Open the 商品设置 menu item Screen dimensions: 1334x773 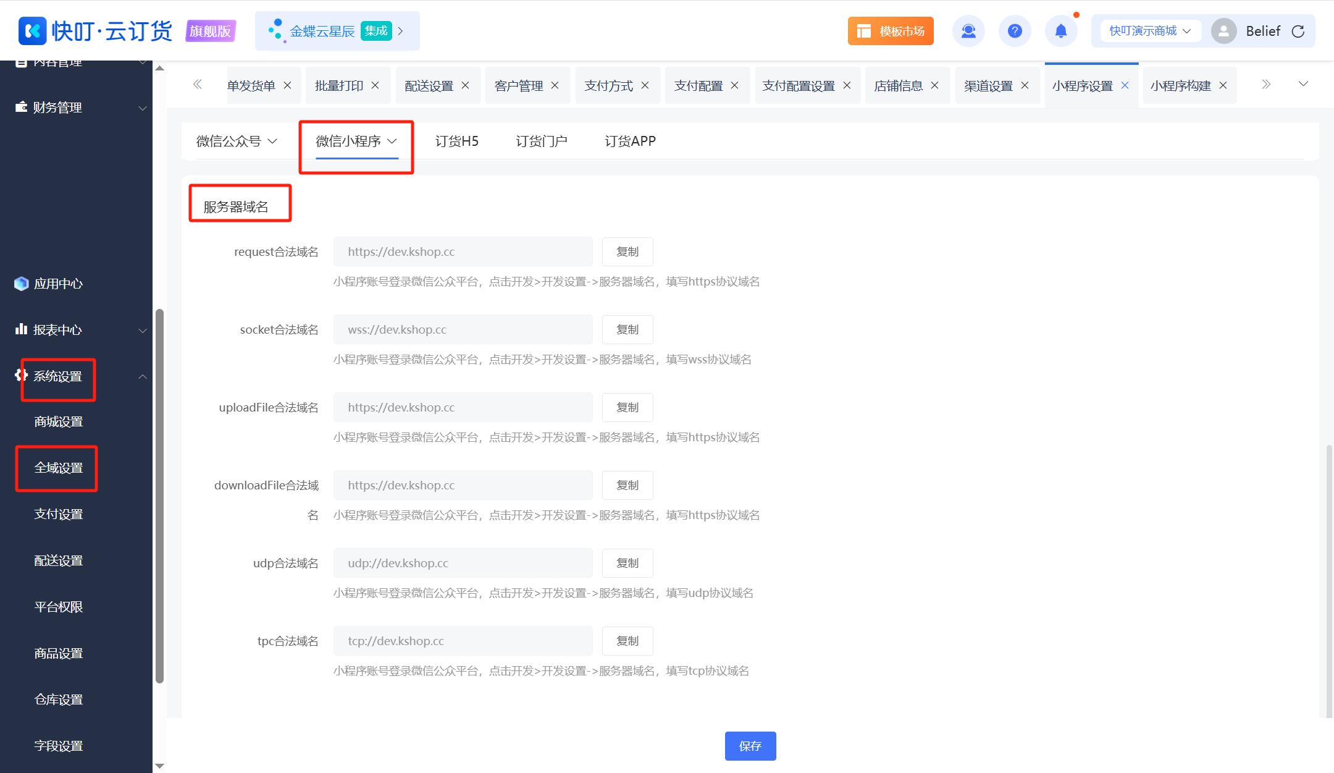point(59,653)
